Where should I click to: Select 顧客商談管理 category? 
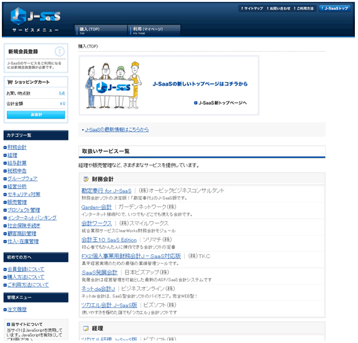point(22,234)
